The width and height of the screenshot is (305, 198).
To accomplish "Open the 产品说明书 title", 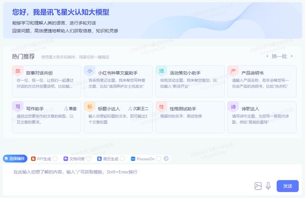I will pyautogui.click(x=252, y=73).
